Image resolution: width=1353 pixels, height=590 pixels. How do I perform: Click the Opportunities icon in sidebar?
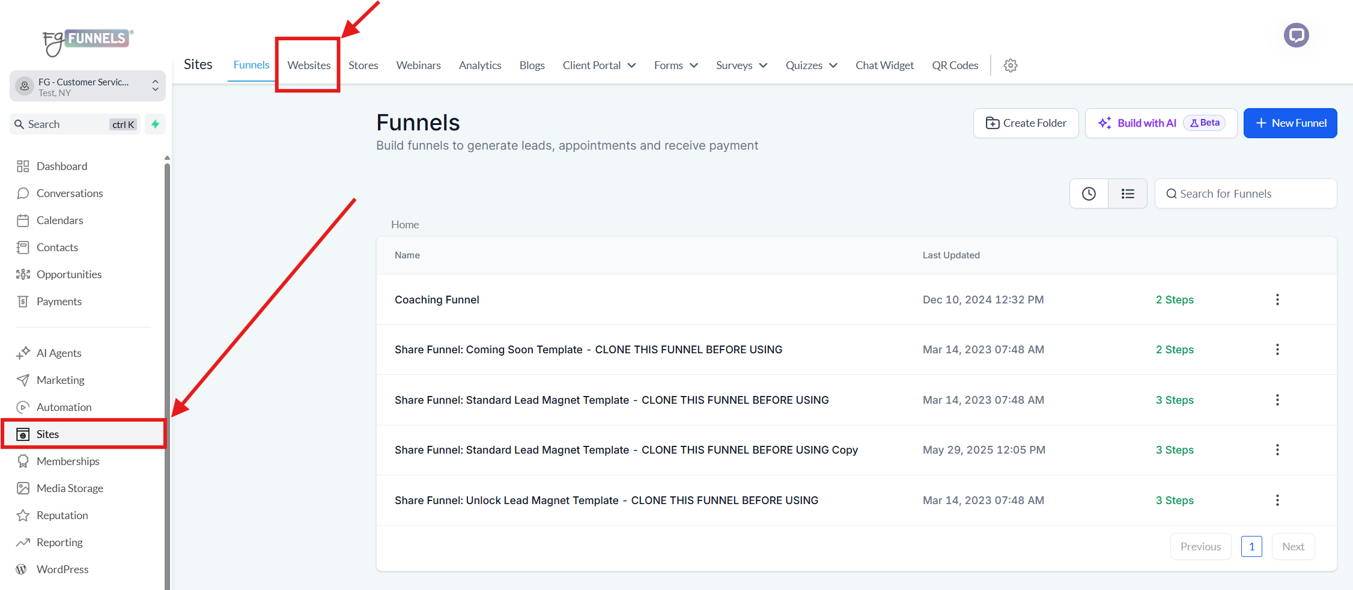click(23, 275)
